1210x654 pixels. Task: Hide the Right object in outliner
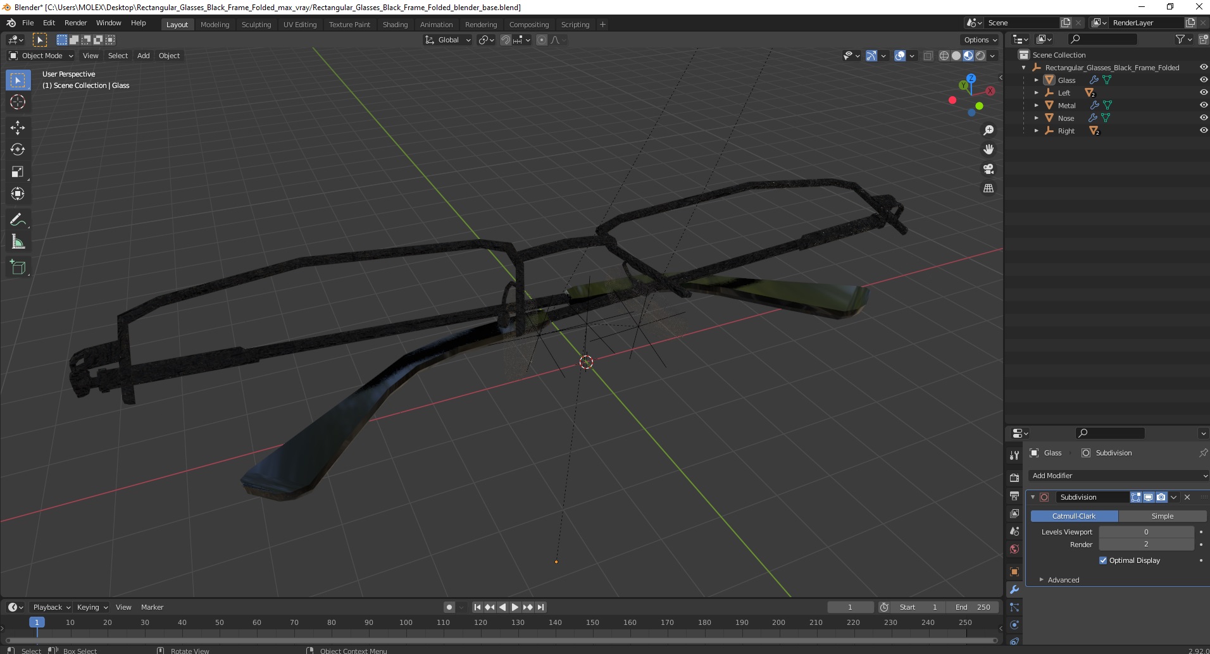[x=1203, y=130]
